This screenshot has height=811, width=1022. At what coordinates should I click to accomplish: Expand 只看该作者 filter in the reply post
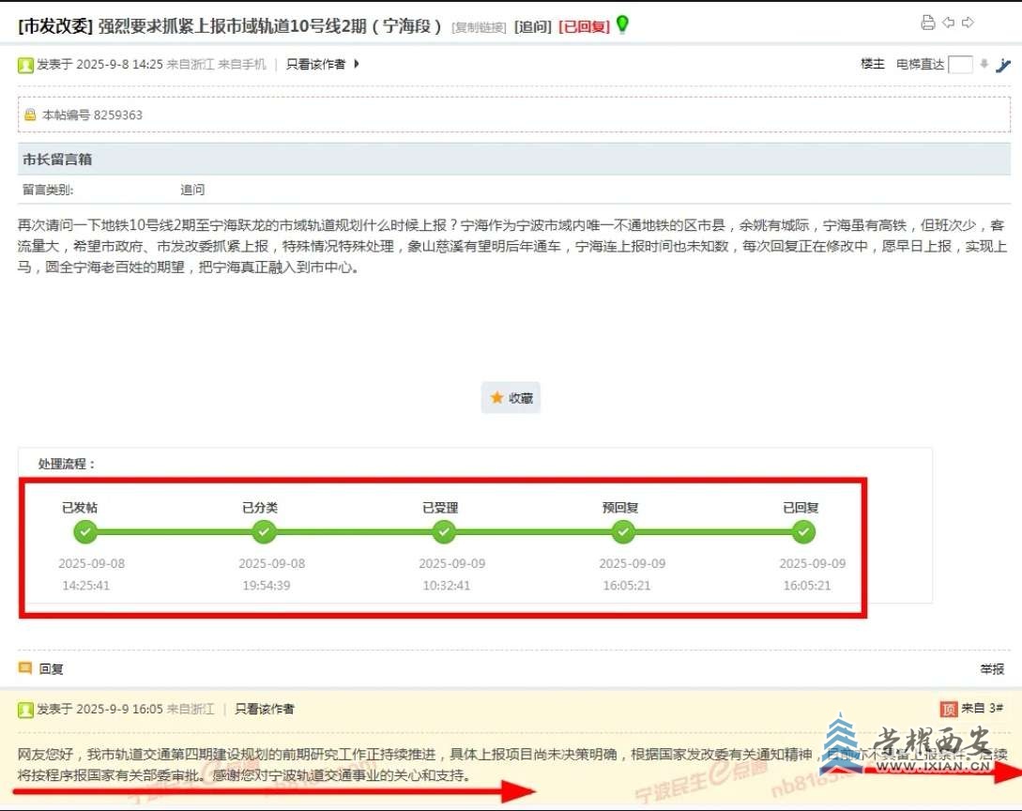pyautogui.click(x=263, y=709)
